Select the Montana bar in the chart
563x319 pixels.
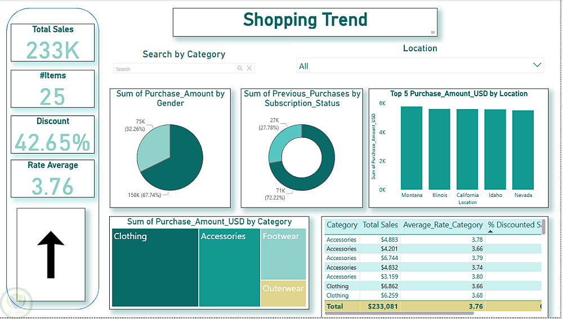point(412,148)
